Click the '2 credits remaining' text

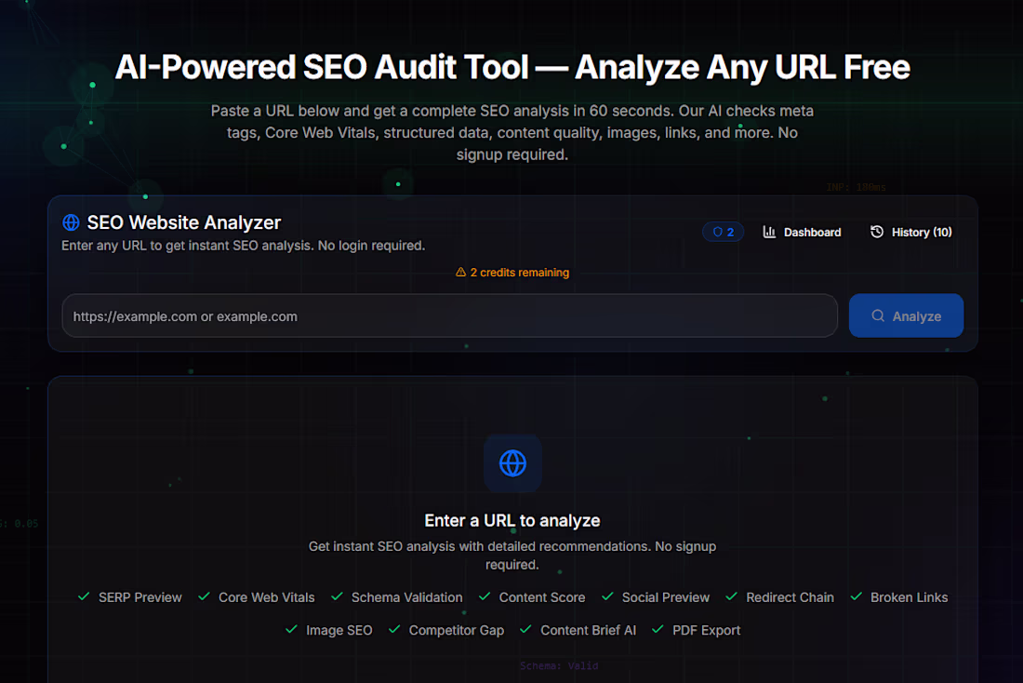pos(519,273)
